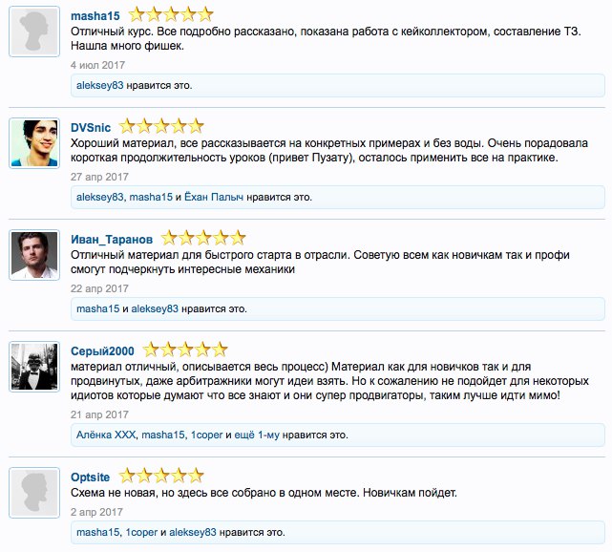The width and height of the screenshot is (612, 552).
Task: Open masha15 reviewer profile name
Action: 95,15
